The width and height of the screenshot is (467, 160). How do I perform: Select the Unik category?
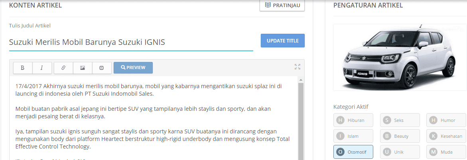click(x=400, y=152)
